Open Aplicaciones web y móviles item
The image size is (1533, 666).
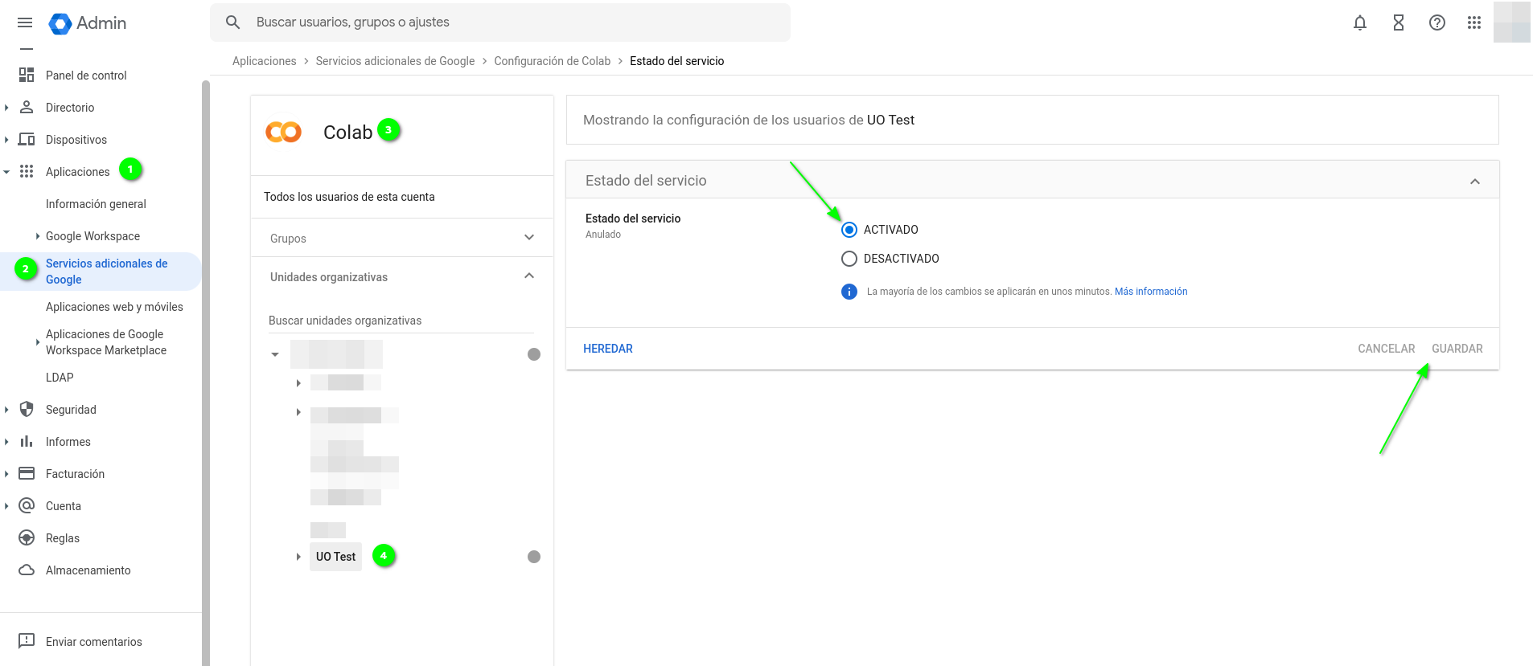114,307
